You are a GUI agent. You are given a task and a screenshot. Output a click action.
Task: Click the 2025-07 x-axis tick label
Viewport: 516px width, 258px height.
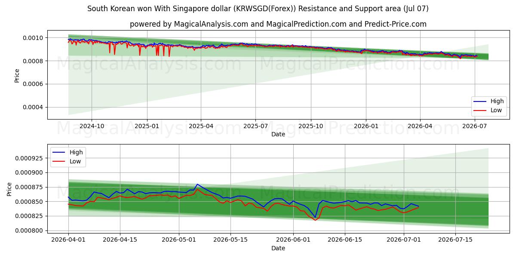click(256, 126)
